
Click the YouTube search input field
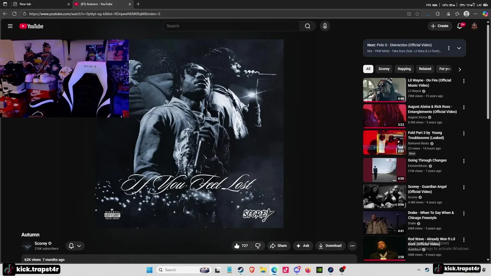click(231, 26)
